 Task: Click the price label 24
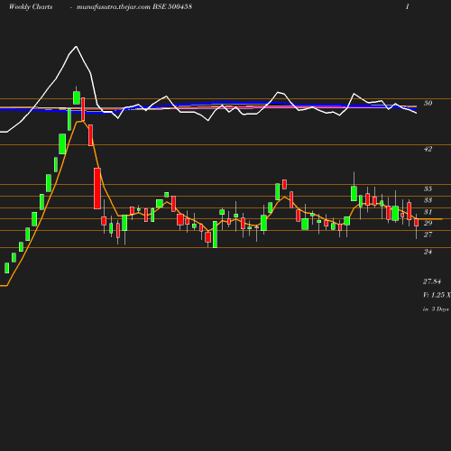[428, 252]
